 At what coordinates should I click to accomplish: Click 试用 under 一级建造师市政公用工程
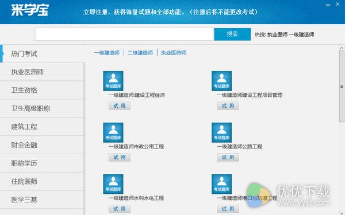point(120,157)
